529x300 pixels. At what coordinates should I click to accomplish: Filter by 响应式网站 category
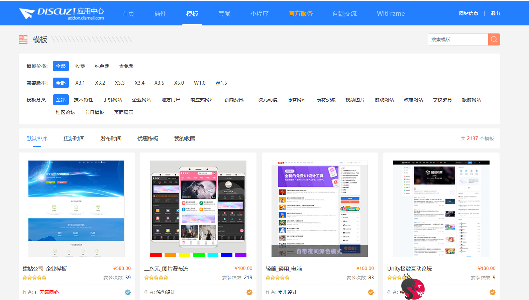[202, 100]
